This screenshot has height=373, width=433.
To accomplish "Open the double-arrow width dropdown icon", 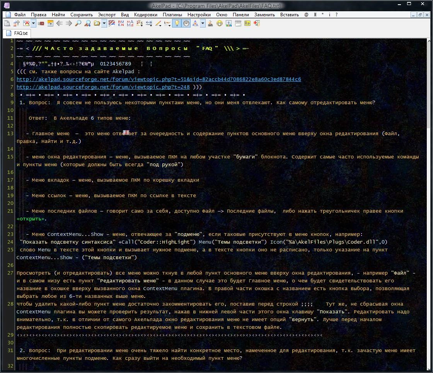I will 149,24.
